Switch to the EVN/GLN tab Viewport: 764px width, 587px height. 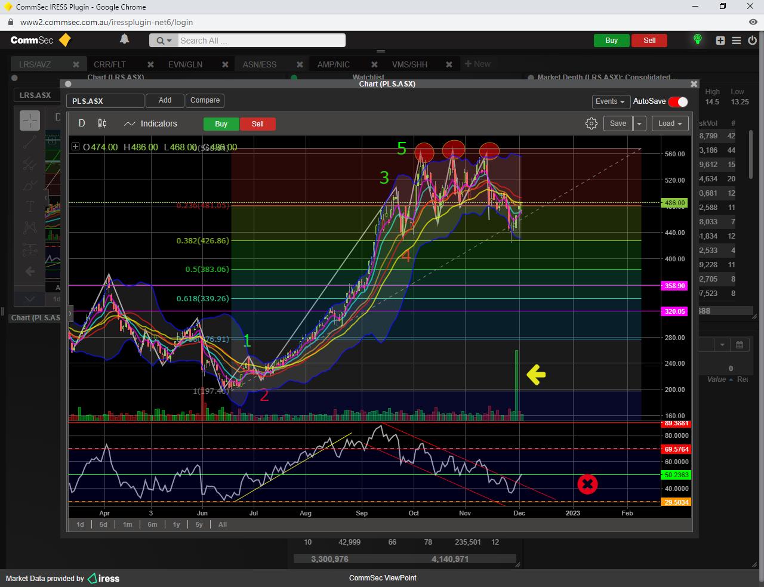click(x=185, y=64)
